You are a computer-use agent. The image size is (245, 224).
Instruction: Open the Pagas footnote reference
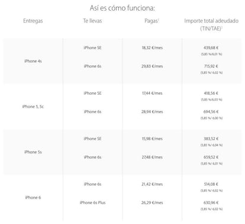click(159, 20)
